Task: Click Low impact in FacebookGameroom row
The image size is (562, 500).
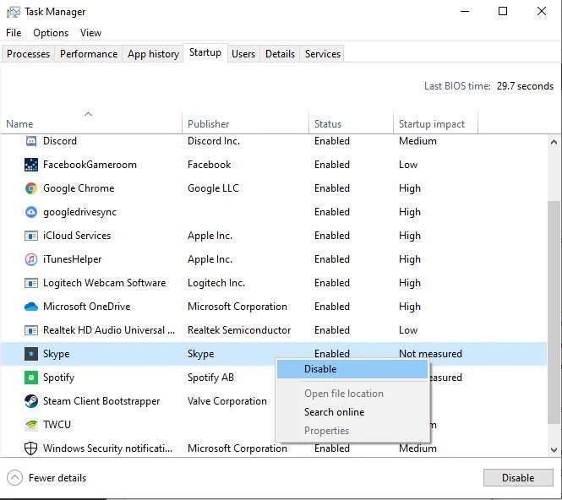Action: click(408, 165)
